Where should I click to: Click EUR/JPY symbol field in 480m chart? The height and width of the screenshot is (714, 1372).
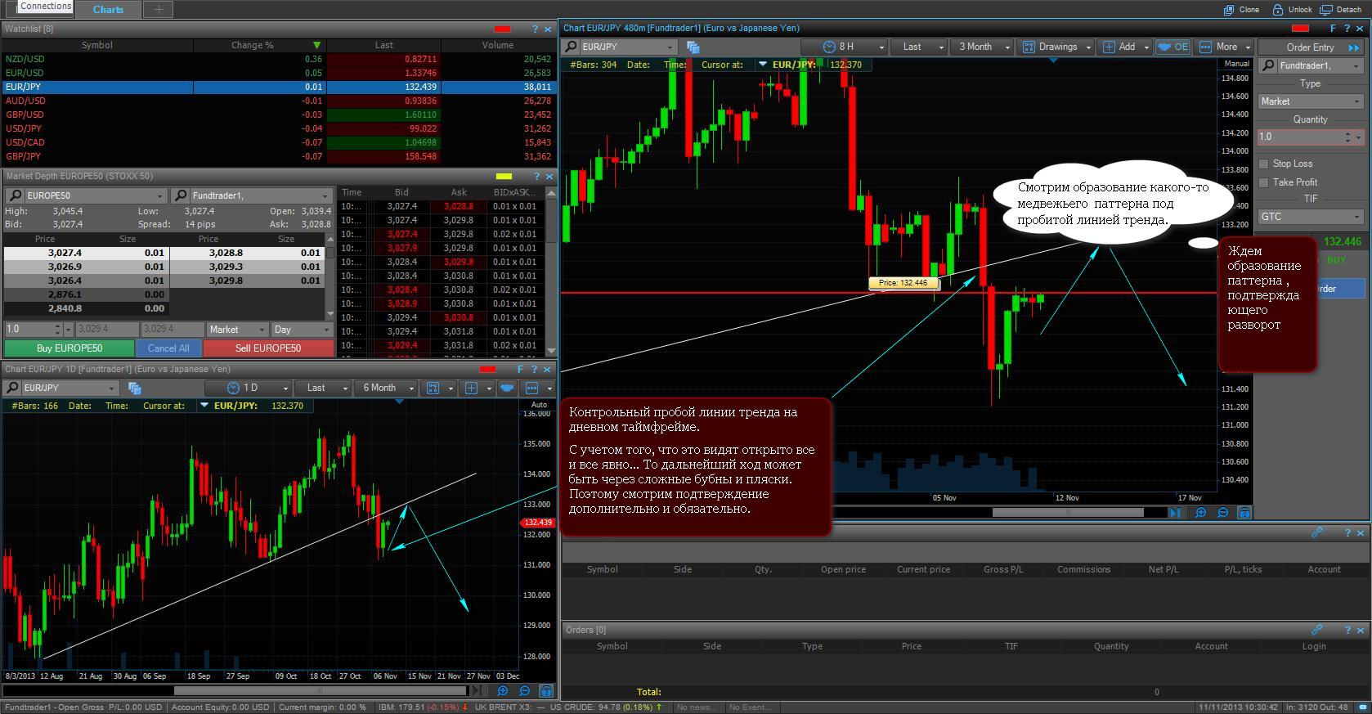pyautogui.click(x=628, y=47)
